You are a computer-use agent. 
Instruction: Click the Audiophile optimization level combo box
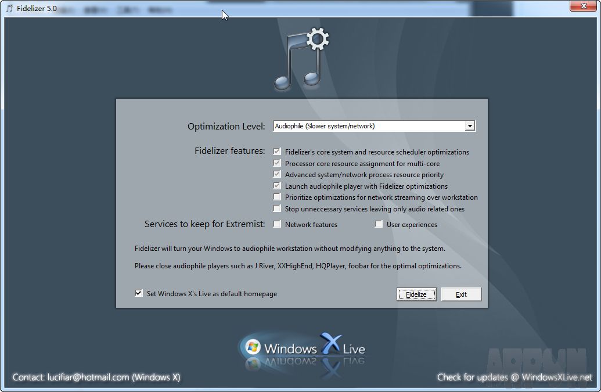374,125
